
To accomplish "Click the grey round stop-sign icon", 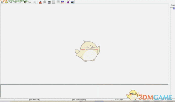I will pos(45,2).
